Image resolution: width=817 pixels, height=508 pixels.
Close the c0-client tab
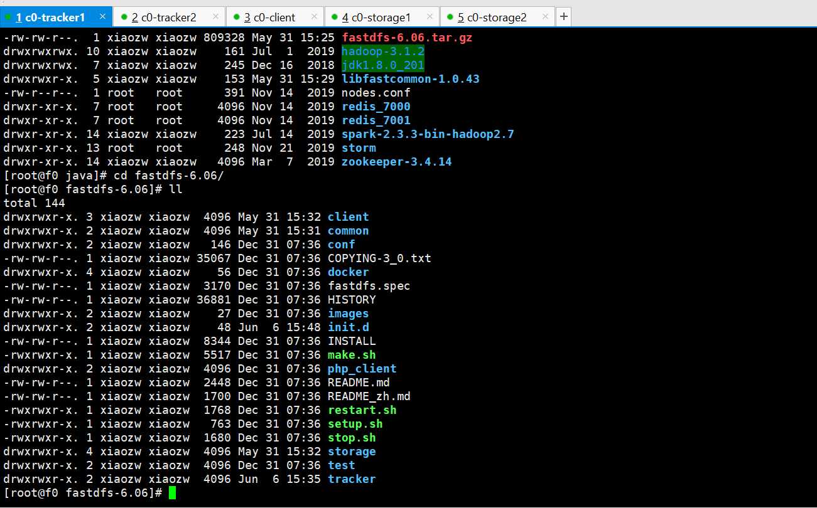(x=314, y=17)
